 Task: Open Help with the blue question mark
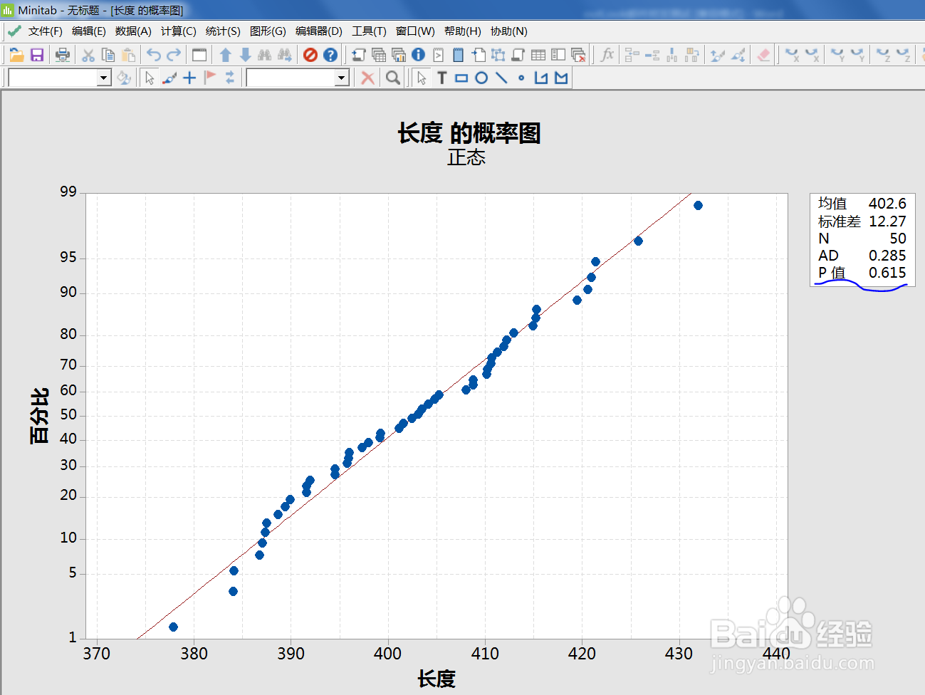coord(330,55)
